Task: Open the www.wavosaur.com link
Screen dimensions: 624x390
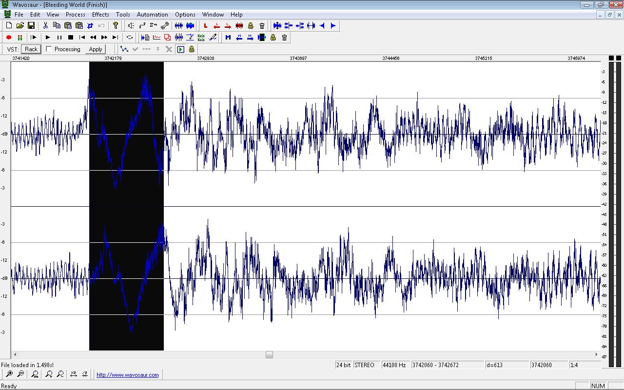Action: (x=128, y=375)
